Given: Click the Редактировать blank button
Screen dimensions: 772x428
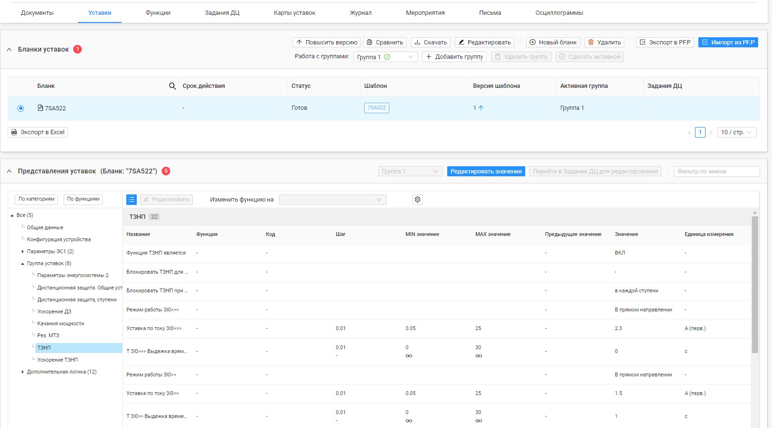Looking at the screenshot, I should (x=485, y=43).
